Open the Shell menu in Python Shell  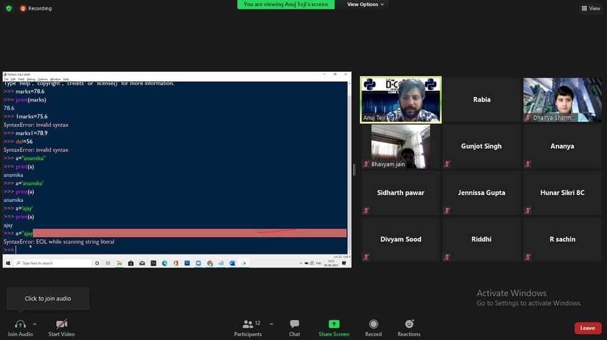[21, 79]
